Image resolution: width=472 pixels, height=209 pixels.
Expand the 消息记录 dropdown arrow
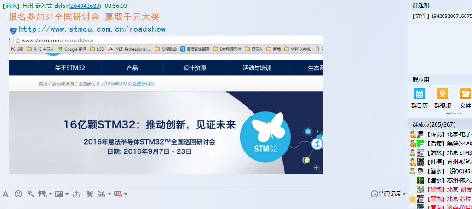click(404, 194)
